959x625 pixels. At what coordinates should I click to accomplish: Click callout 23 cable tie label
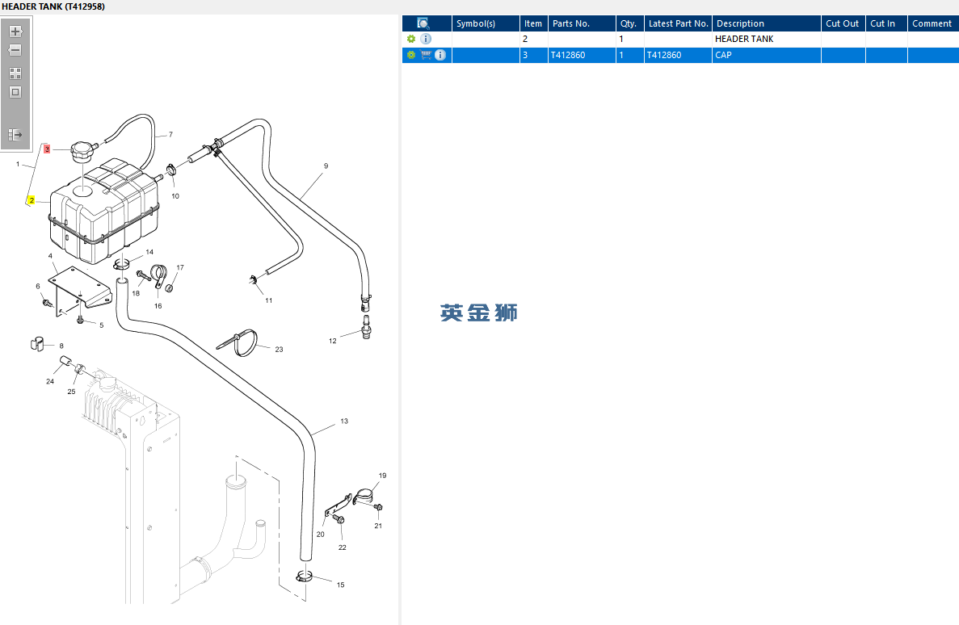[279, 349]
